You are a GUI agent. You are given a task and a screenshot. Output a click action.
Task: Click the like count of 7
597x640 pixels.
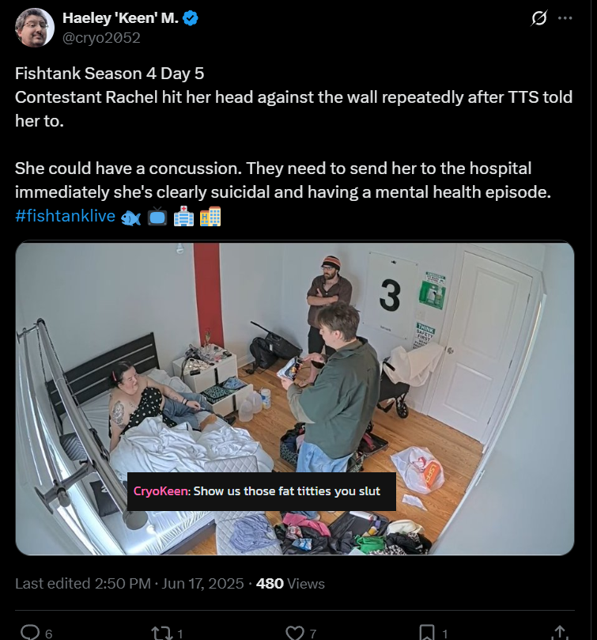pyautogui.click(x=313, y=634)
